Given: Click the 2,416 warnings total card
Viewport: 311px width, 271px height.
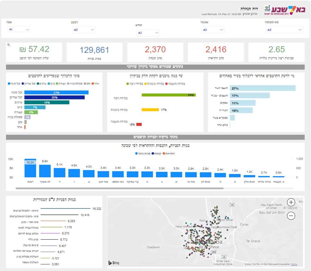Looking at the screenshot, I should pos(216,52).
